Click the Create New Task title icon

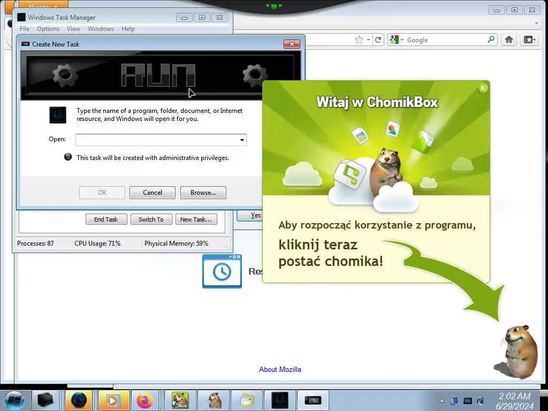pos(26,44)
